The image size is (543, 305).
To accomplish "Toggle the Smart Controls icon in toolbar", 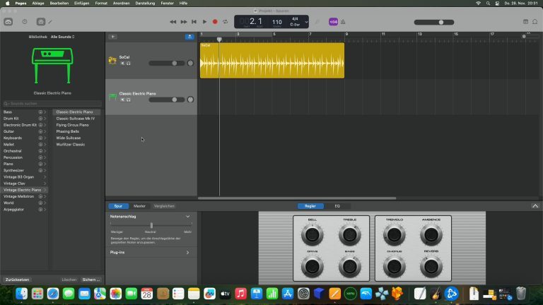I will pos(41,22).
